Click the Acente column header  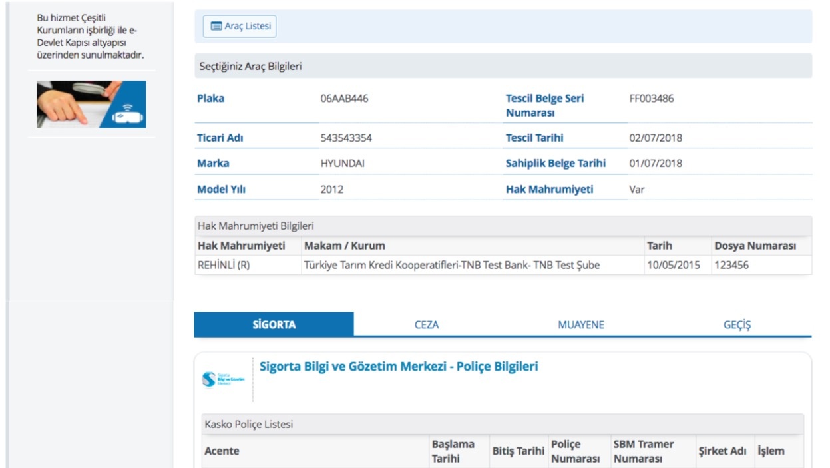(222, 451)
